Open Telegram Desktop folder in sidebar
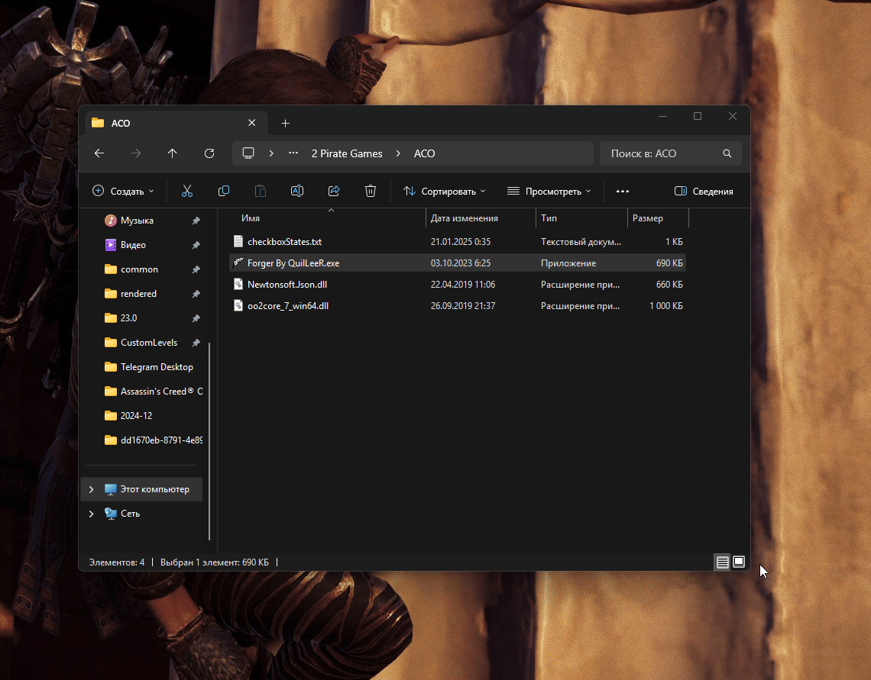This screenshot has width=871, height=680. pyautogui.click(x=157, y=367)
